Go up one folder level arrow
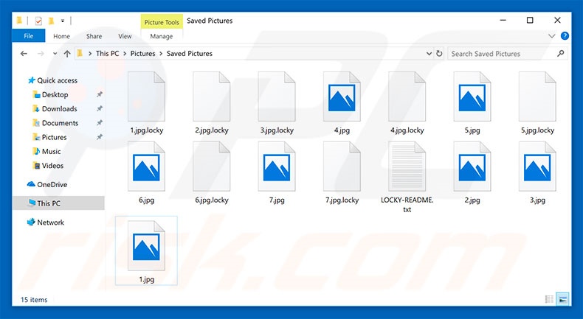 67,54
